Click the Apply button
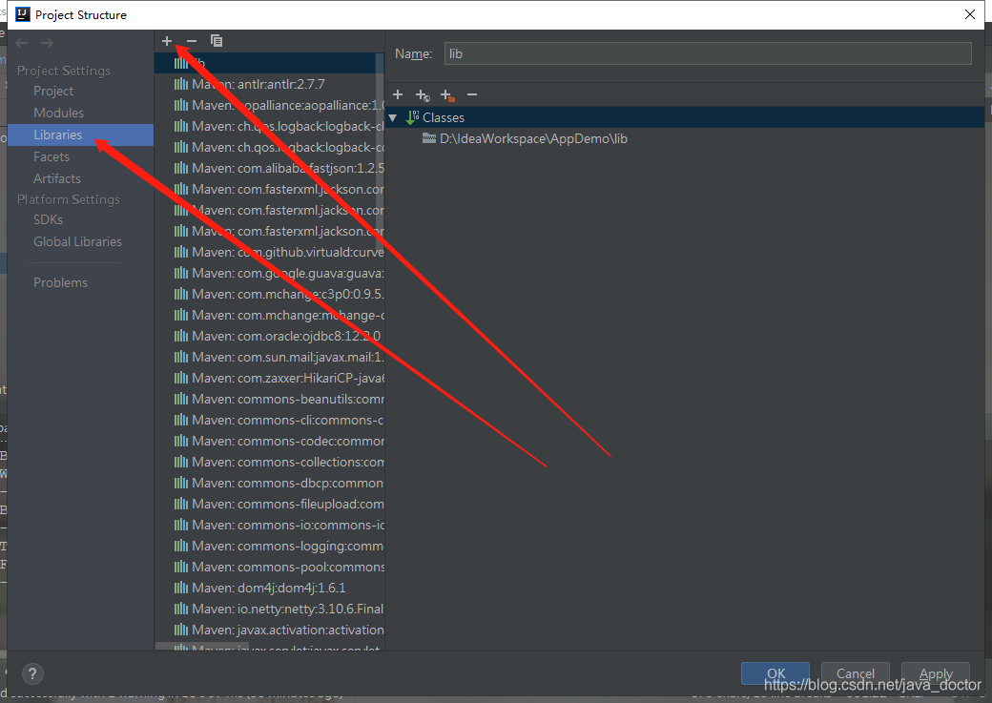 [x=936, y=673]
